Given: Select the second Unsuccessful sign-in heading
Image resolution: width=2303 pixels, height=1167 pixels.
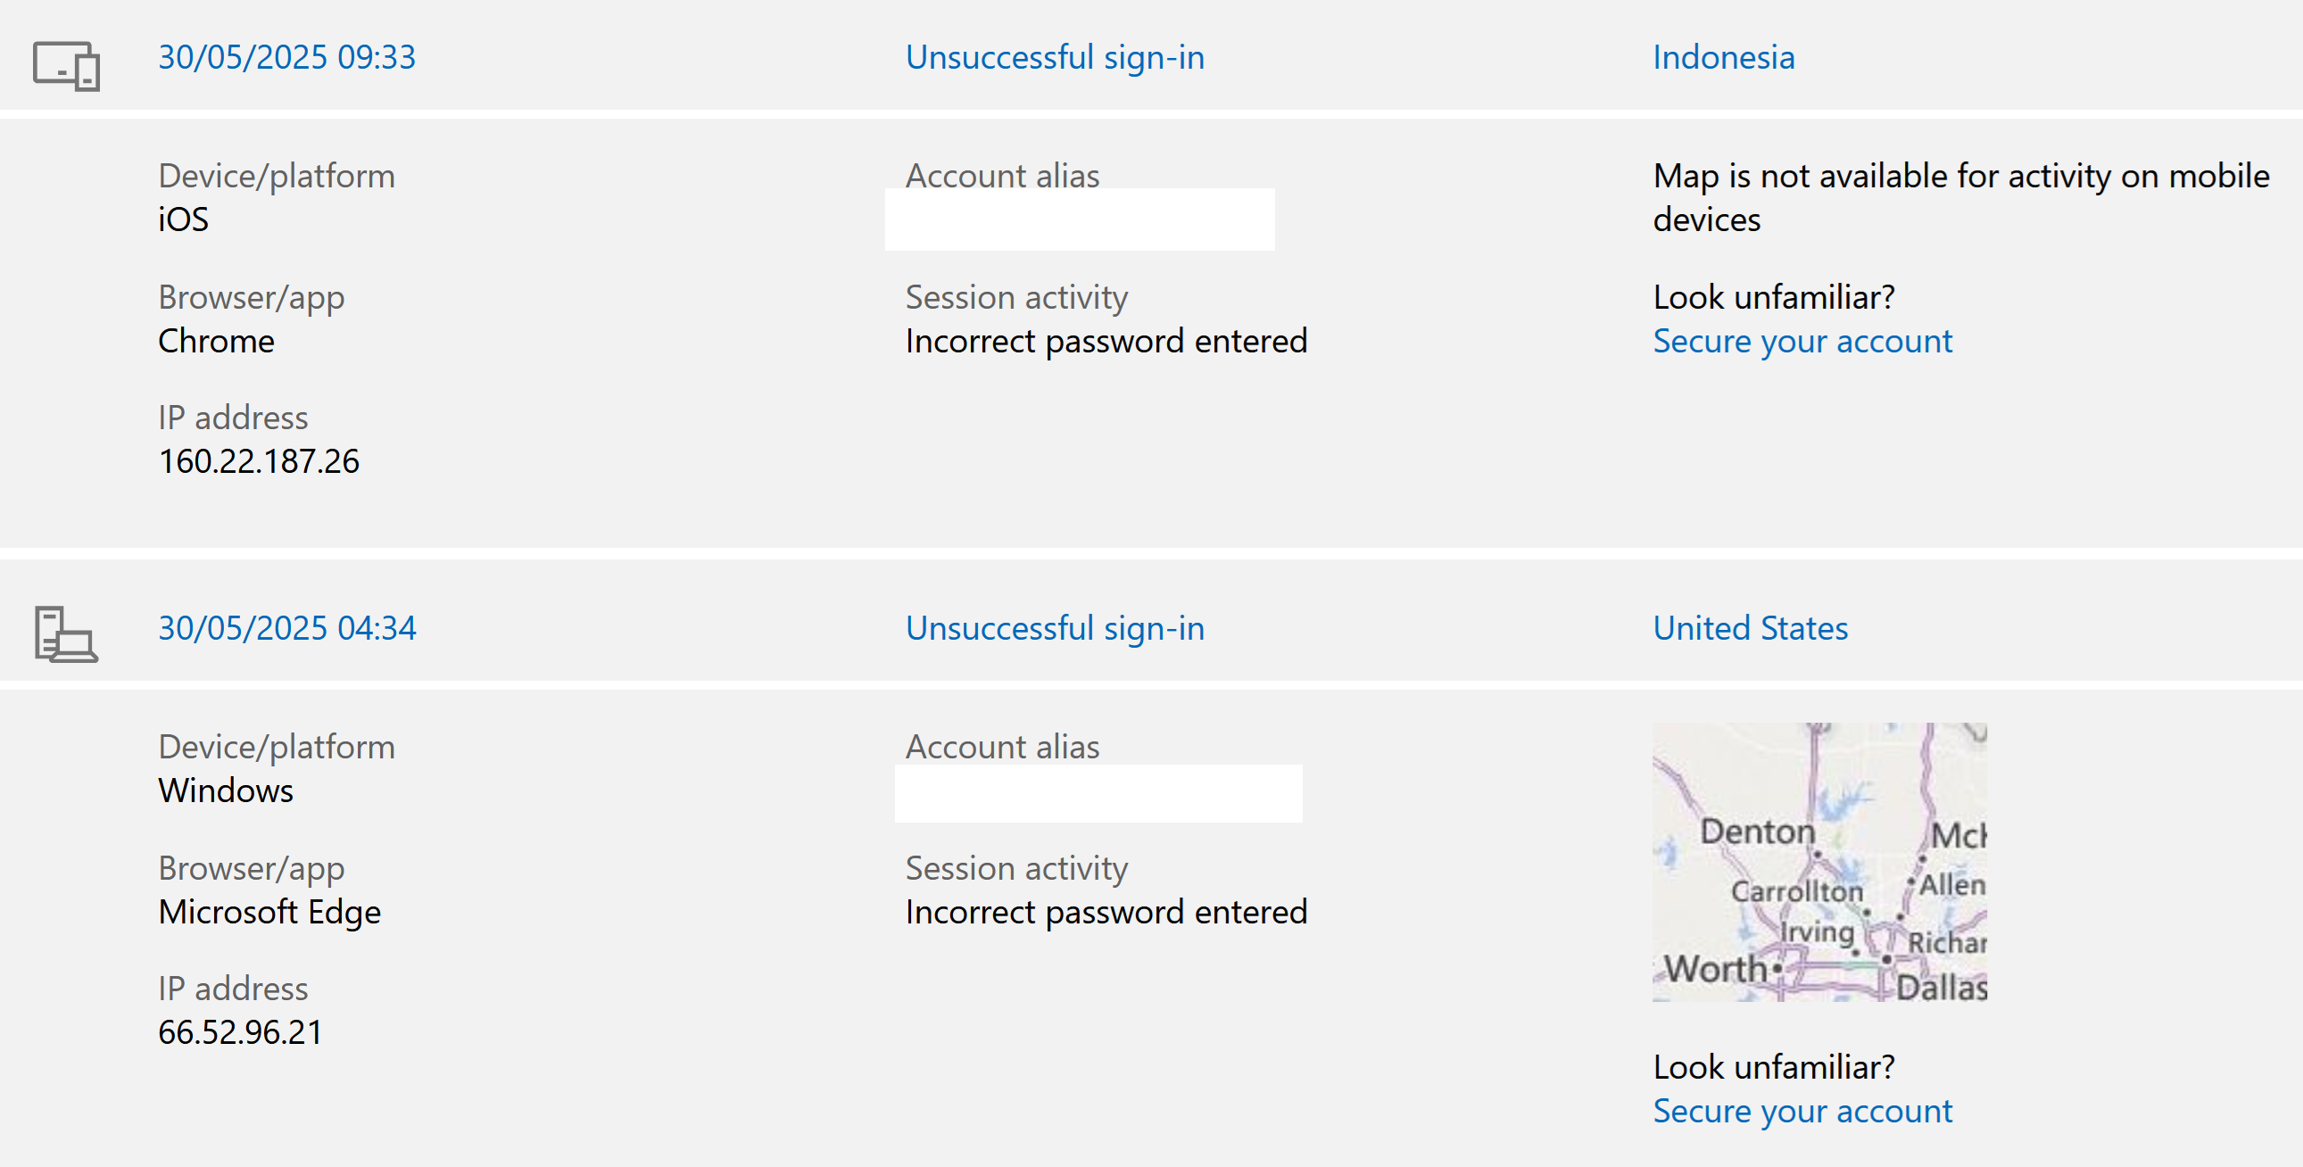Looking at the screenshot, I should tap(1055, 628).
